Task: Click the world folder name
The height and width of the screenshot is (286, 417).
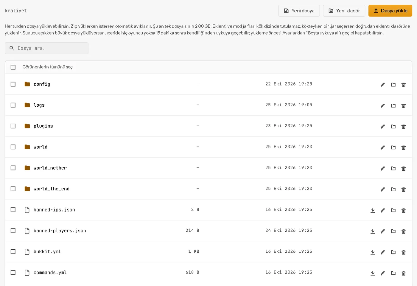Action: click(41, 147)
